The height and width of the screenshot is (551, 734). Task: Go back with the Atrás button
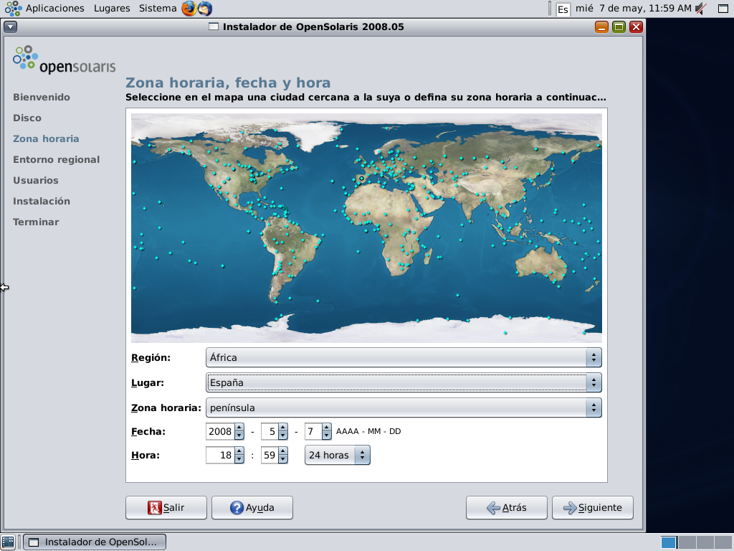506,507
